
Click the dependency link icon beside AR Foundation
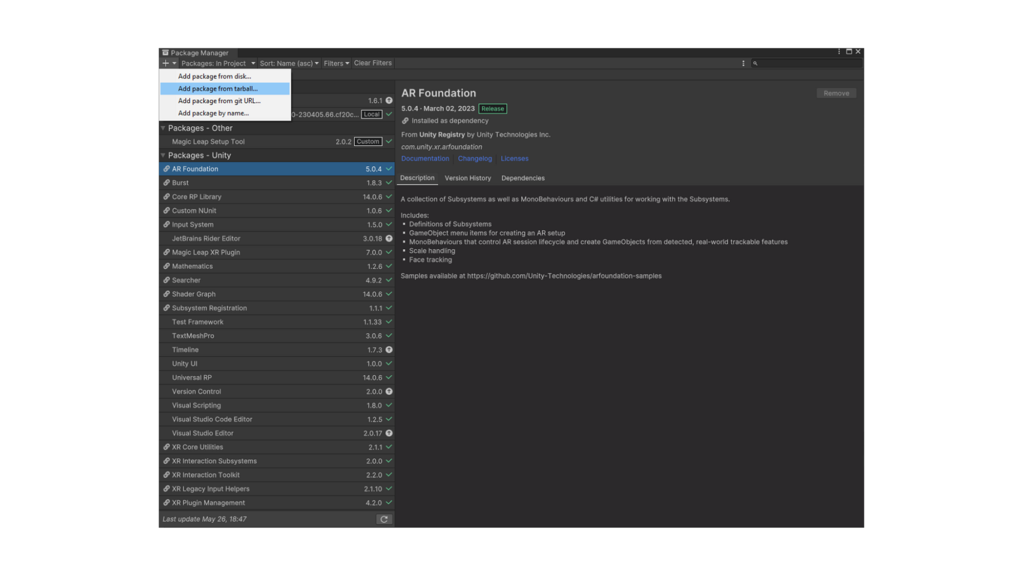click(166, 168)
